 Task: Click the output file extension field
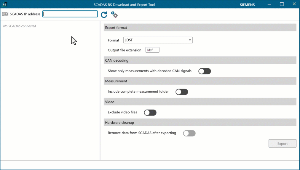[x=152, y=50]
